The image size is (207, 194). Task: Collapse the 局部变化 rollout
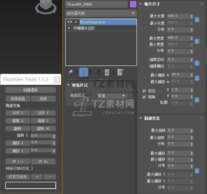click(x=141, y=118)
